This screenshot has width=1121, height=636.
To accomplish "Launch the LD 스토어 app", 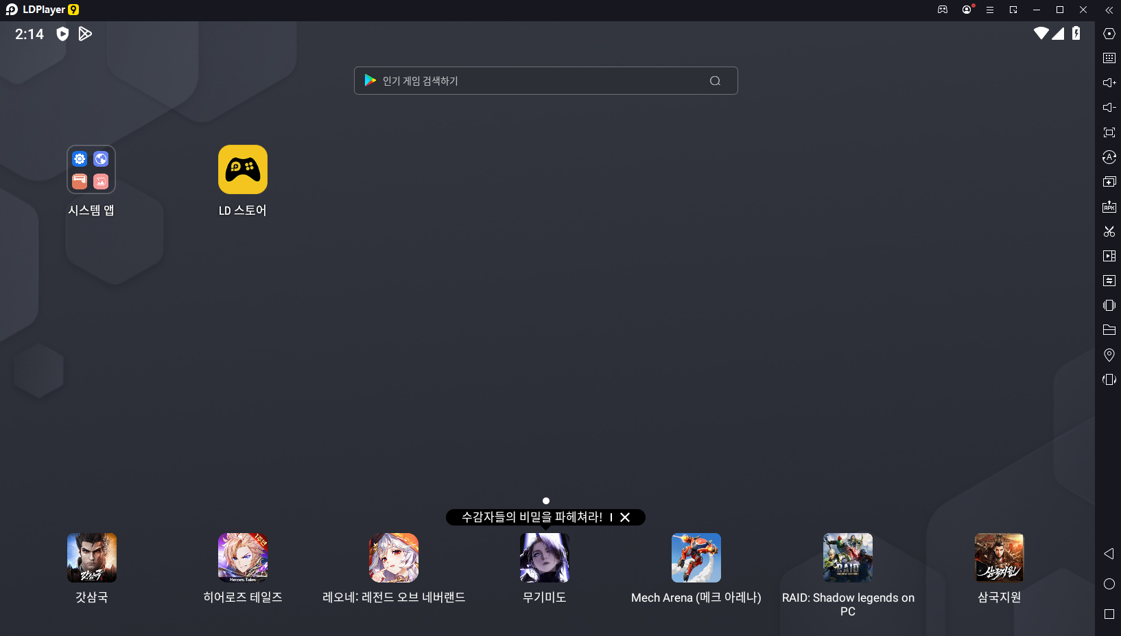I will [243, 169].
